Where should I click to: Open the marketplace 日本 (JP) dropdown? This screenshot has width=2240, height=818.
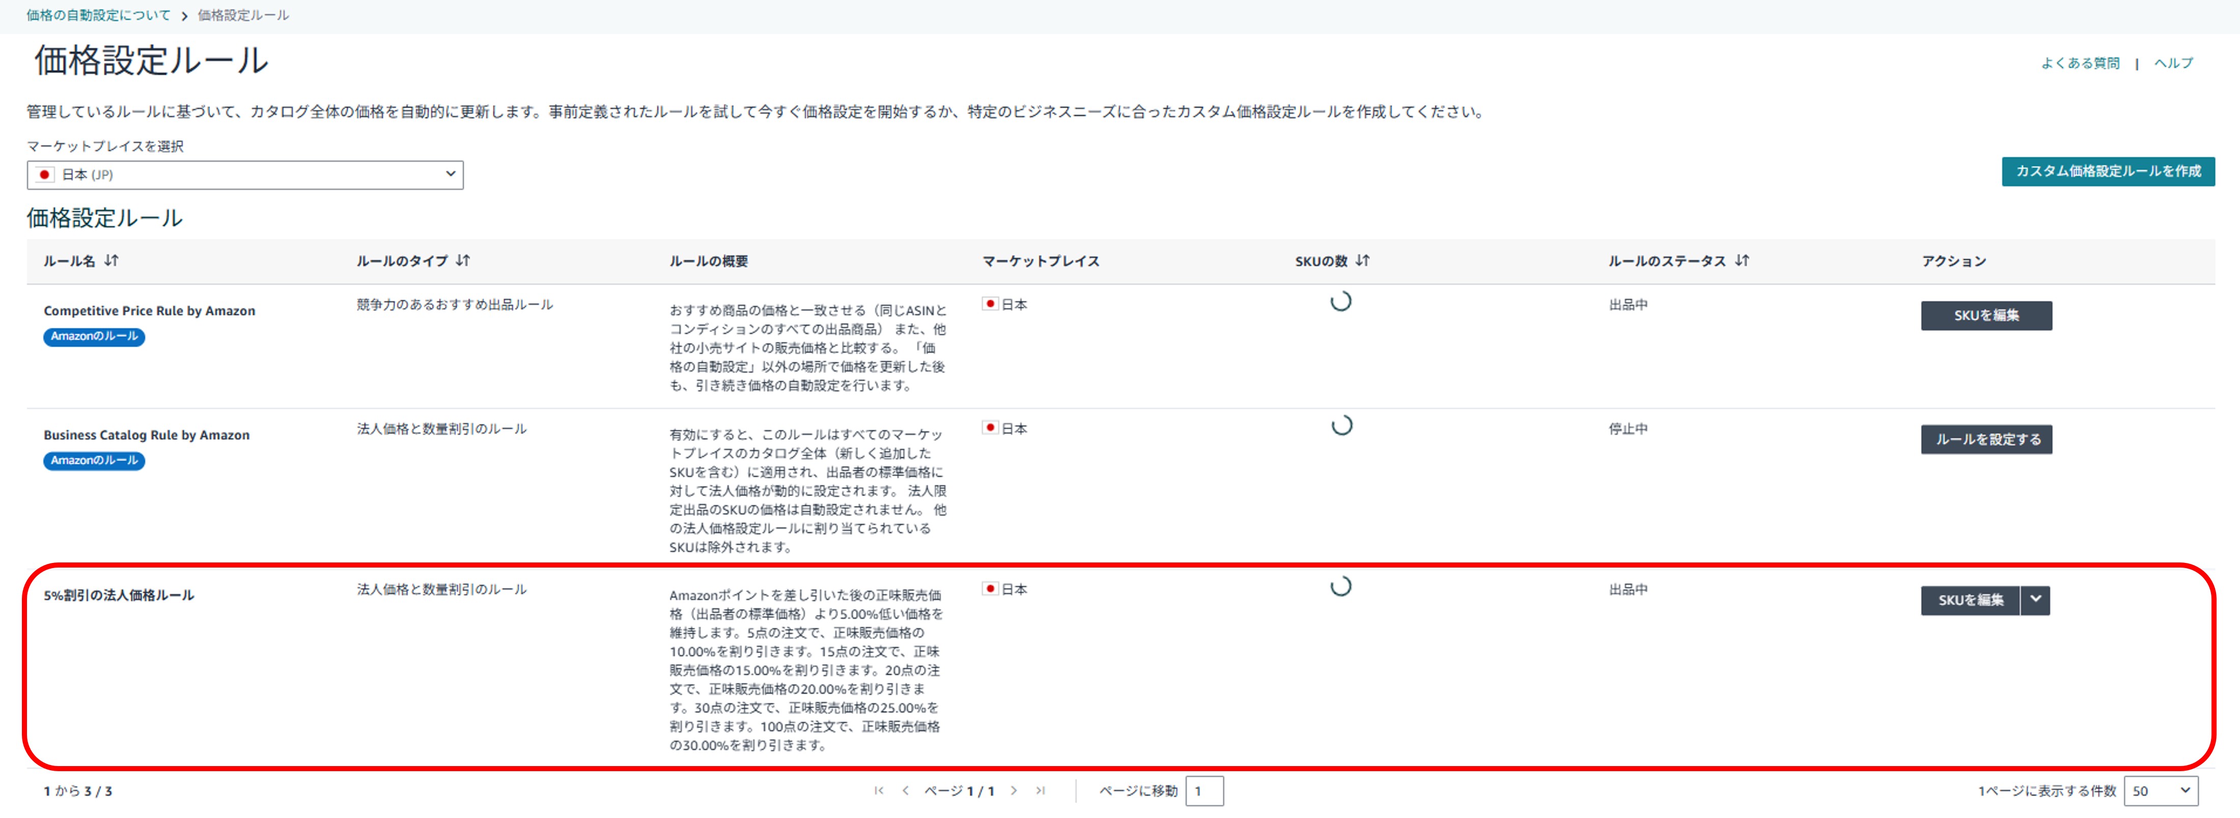[244, 174]
